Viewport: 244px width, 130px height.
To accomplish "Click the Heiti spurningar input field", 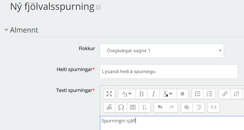I will coord(169,72).
